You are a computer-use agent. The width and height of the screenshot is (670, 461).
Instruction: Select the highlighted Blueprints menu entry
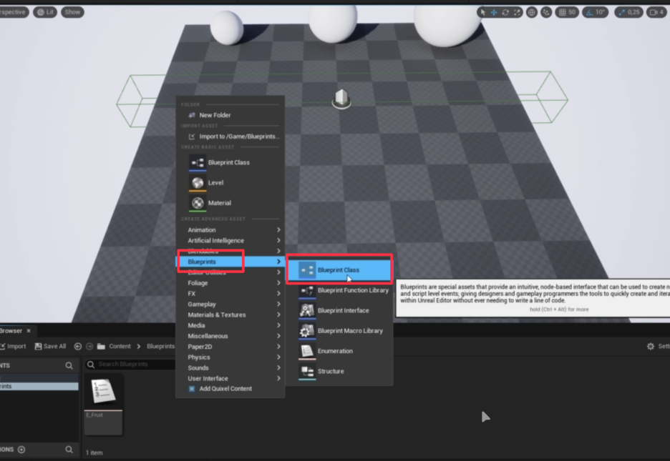(230, 262)
